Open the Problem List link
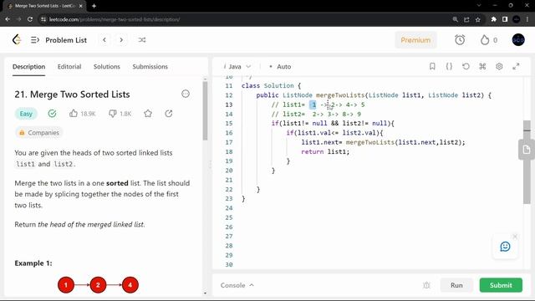535x301 pixels. coord(66,40)
